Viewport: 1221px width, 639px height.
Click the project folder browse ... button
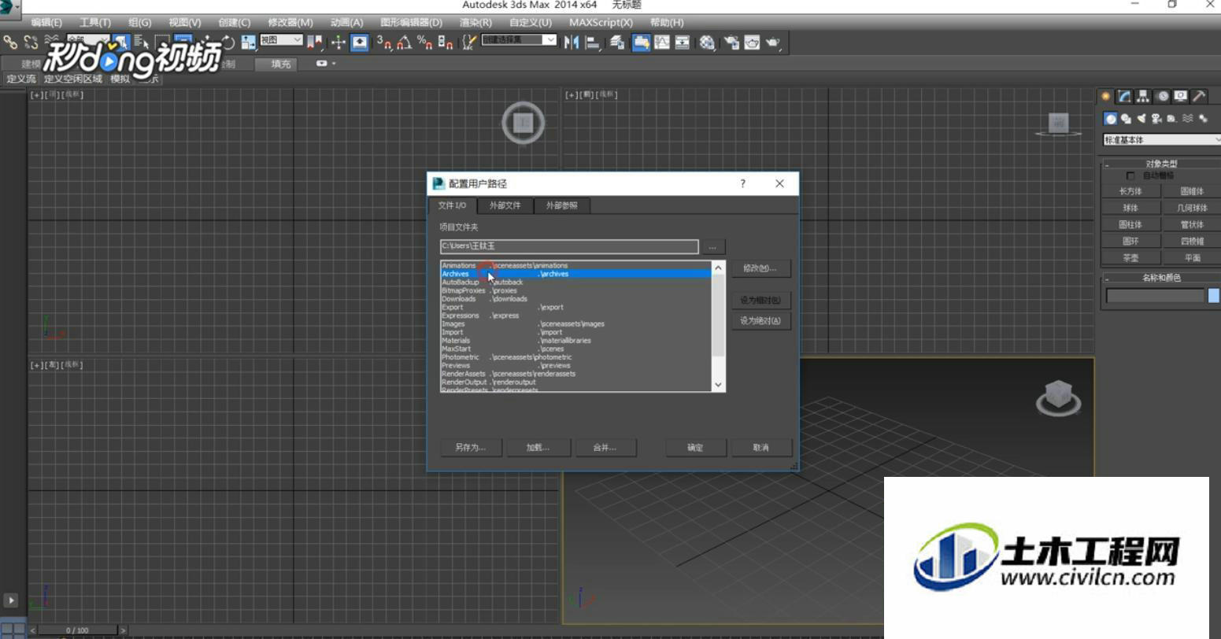coord(712,247)
